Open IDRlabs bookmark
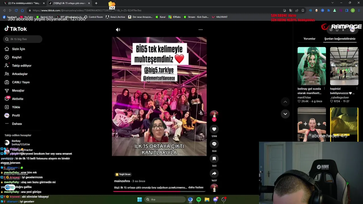Screen dimensions: 363x204 pyautogui.click(x=174, y=17)
